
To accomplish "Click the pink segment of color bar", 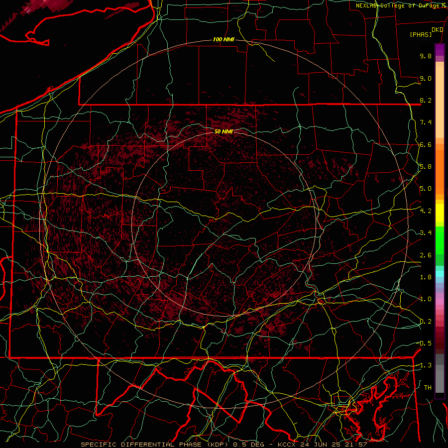I will [440, 302].
